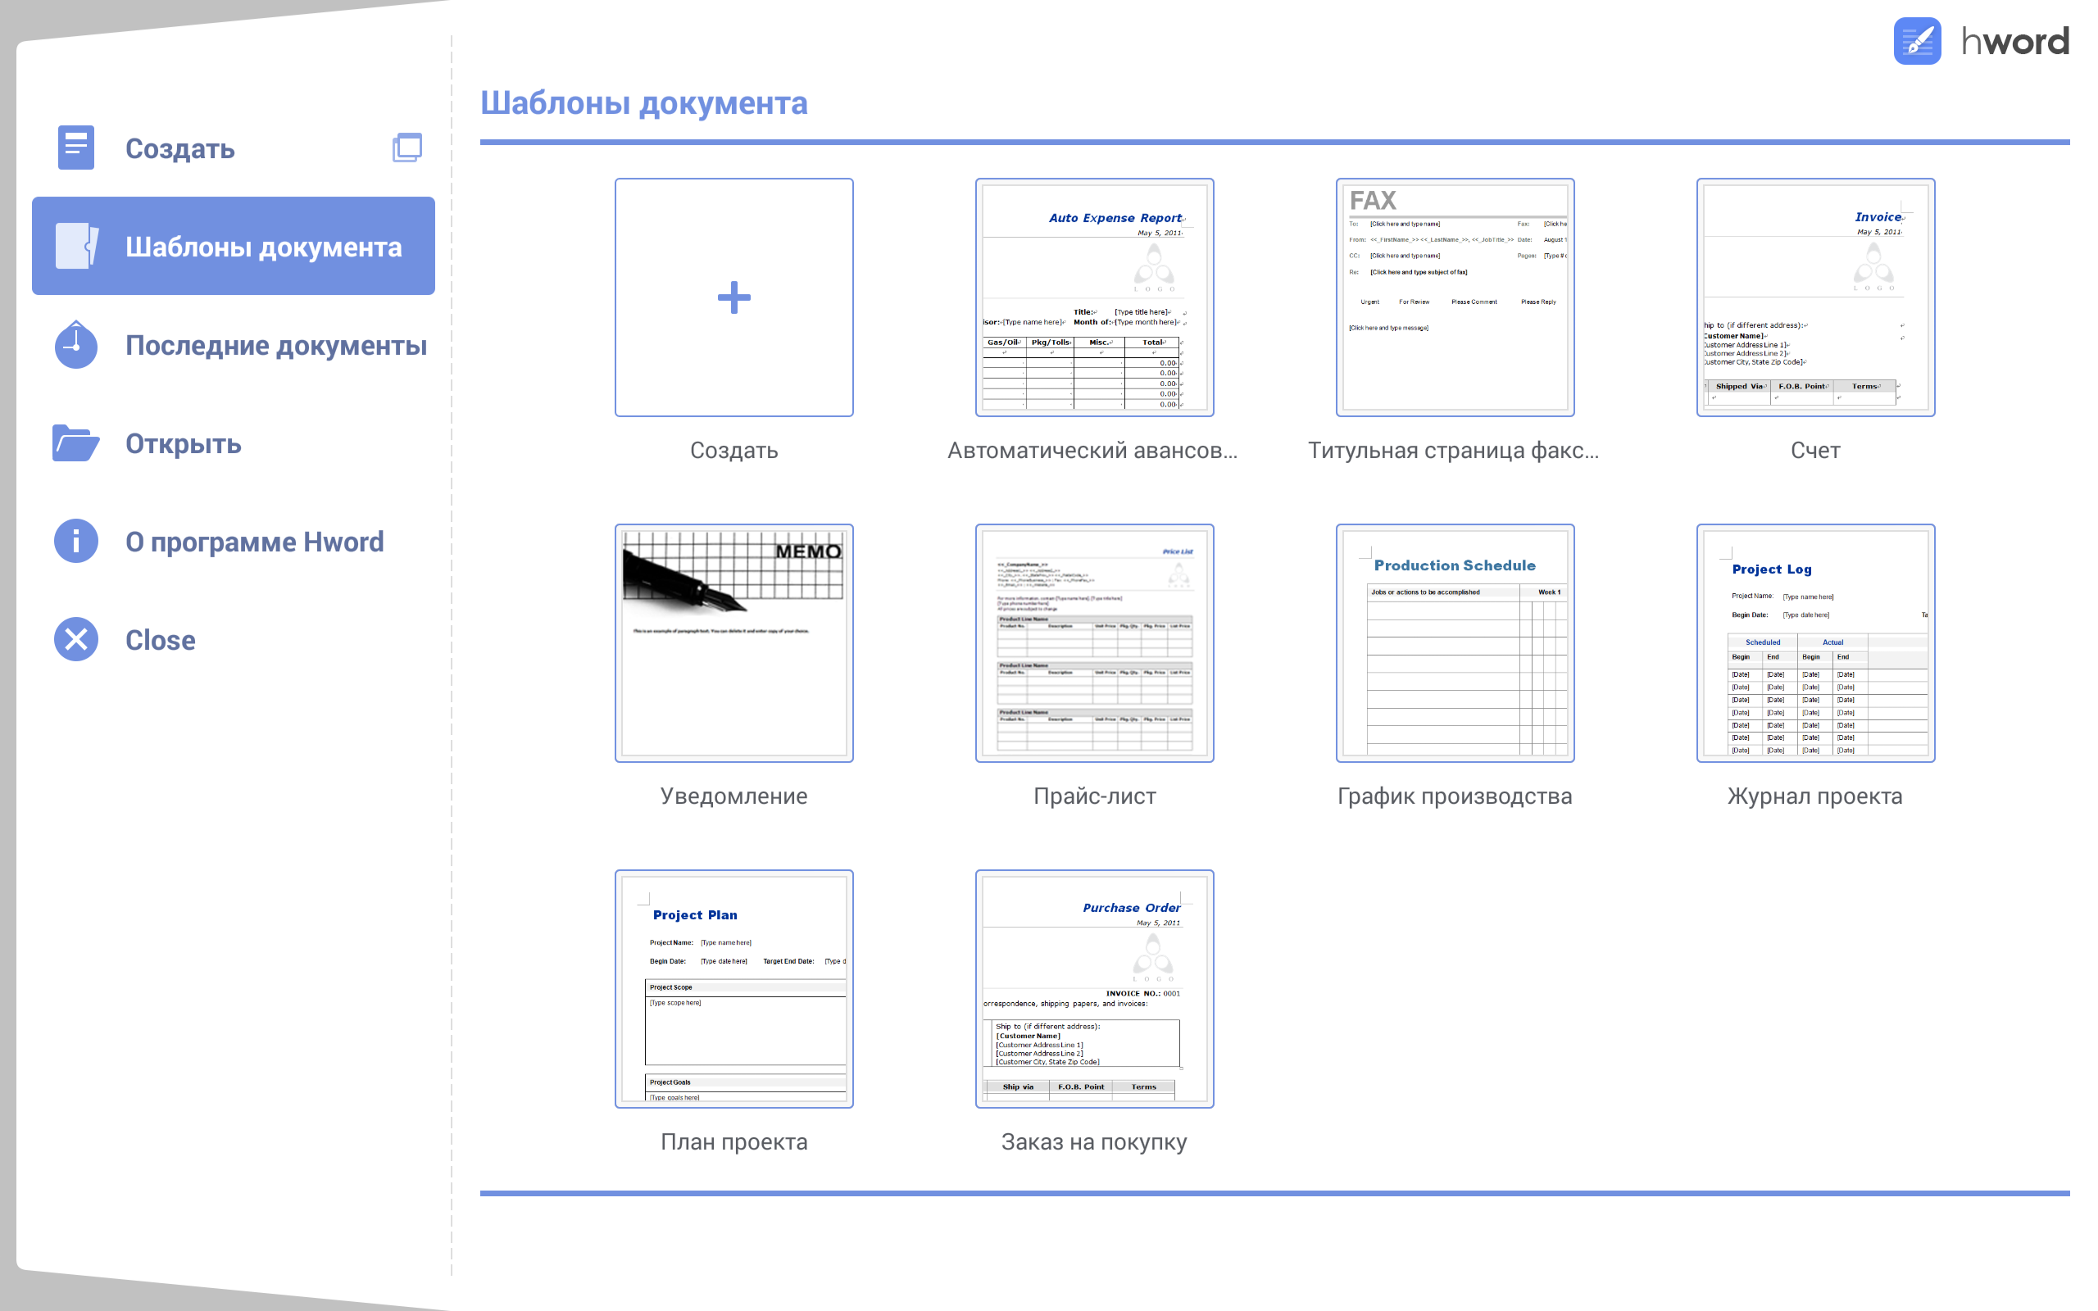Open the Project Plan template thumbnail
Screen dimensions: 2098x1311
pyautogui.click(x=734, y=988)
